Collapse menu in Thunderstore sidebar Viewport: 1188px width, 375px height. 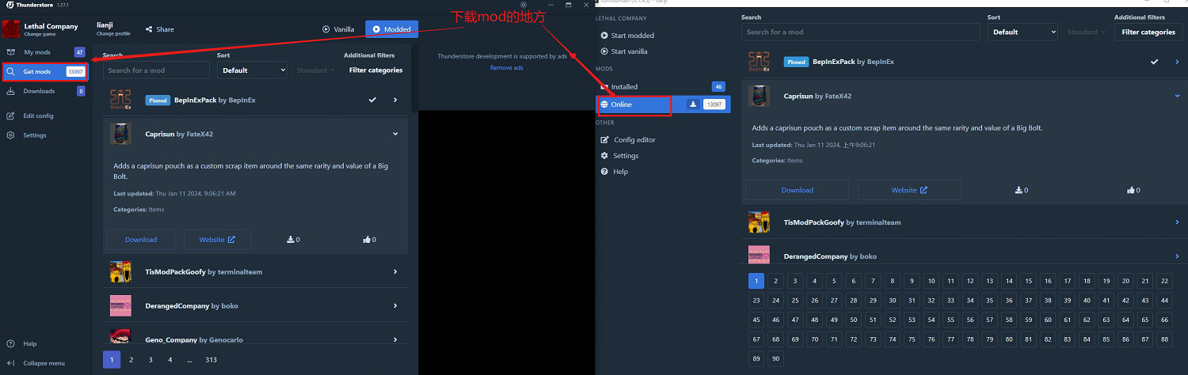click(x=36, y=363)
